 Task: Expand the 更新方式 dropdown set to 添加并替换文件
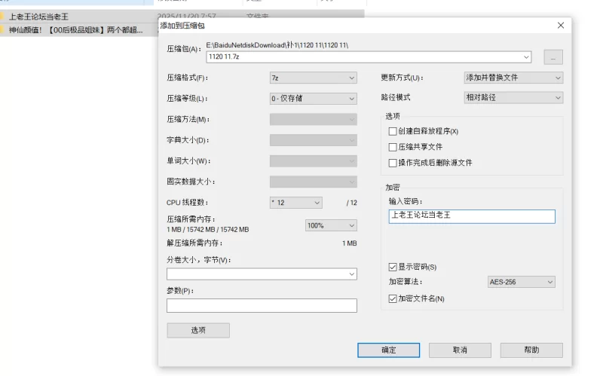(x=513, y=78)
